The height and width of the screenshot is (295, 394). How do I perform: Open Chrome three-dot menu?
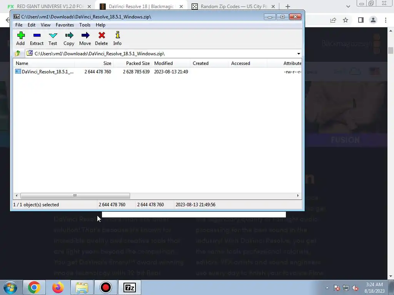pyautogui.click(x=386, y=20)
